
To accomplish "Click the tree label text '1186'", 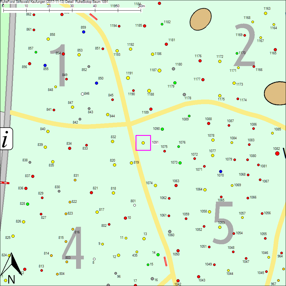I will [x=158, y=54].
